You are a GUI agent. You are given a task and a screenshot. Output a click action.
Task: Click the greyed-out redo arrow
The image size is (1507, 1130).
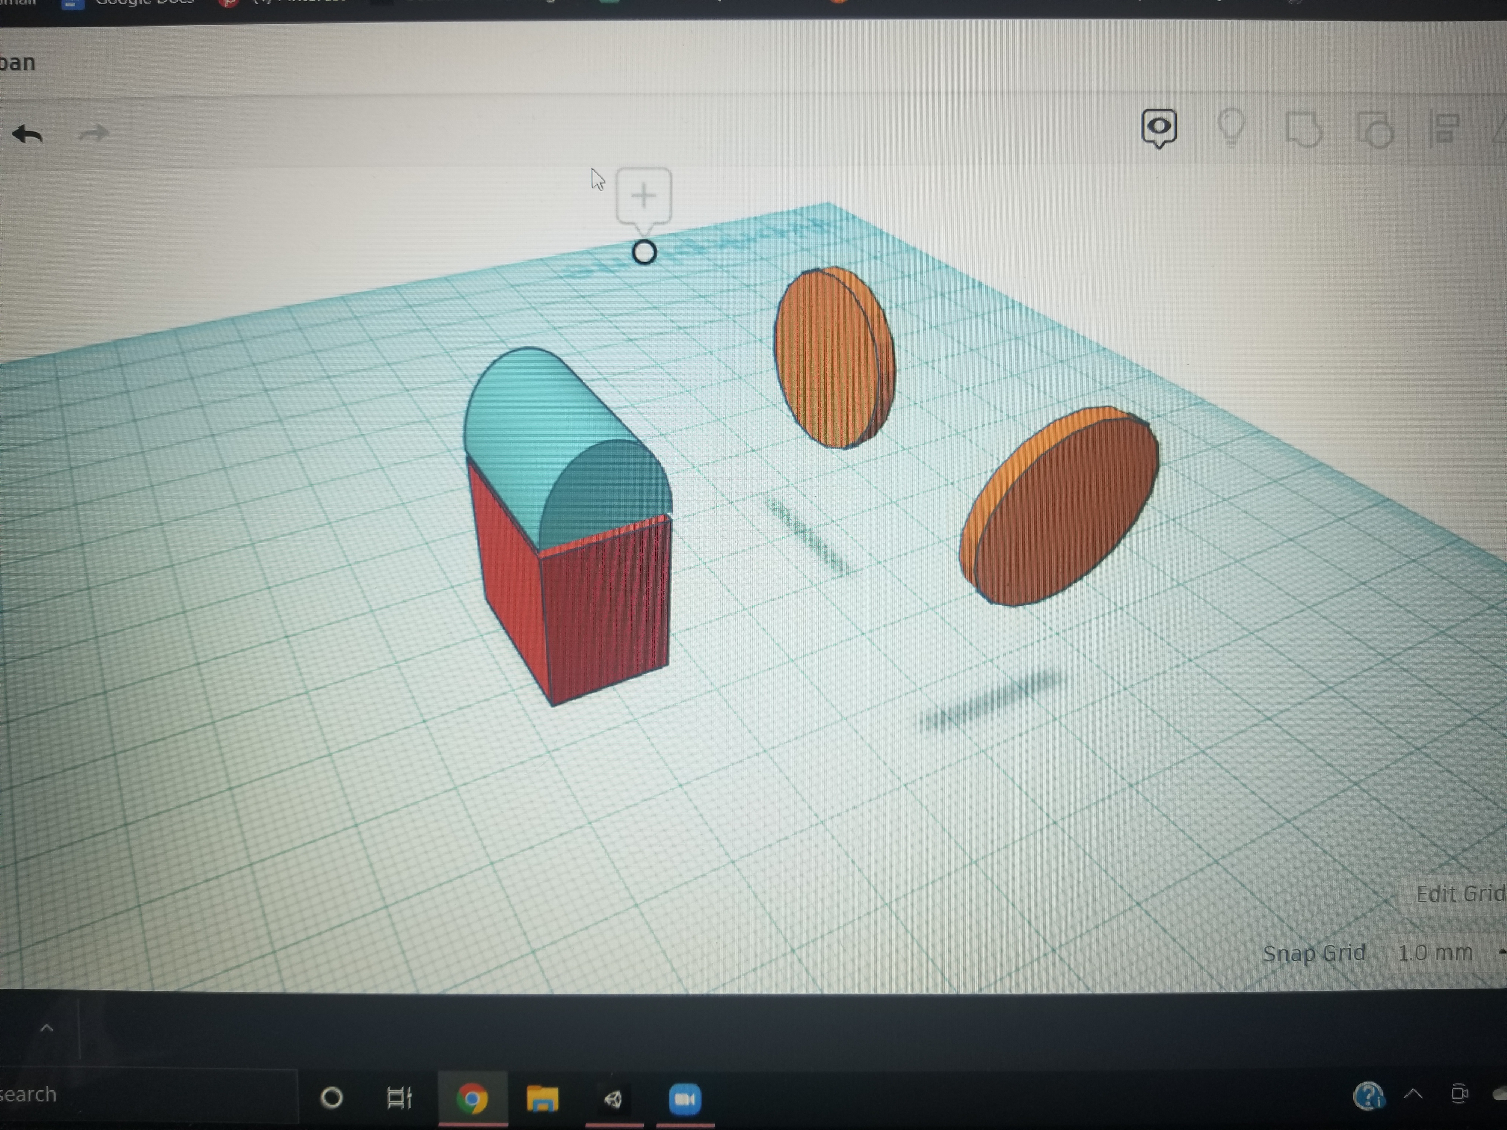tap(94, 132)
